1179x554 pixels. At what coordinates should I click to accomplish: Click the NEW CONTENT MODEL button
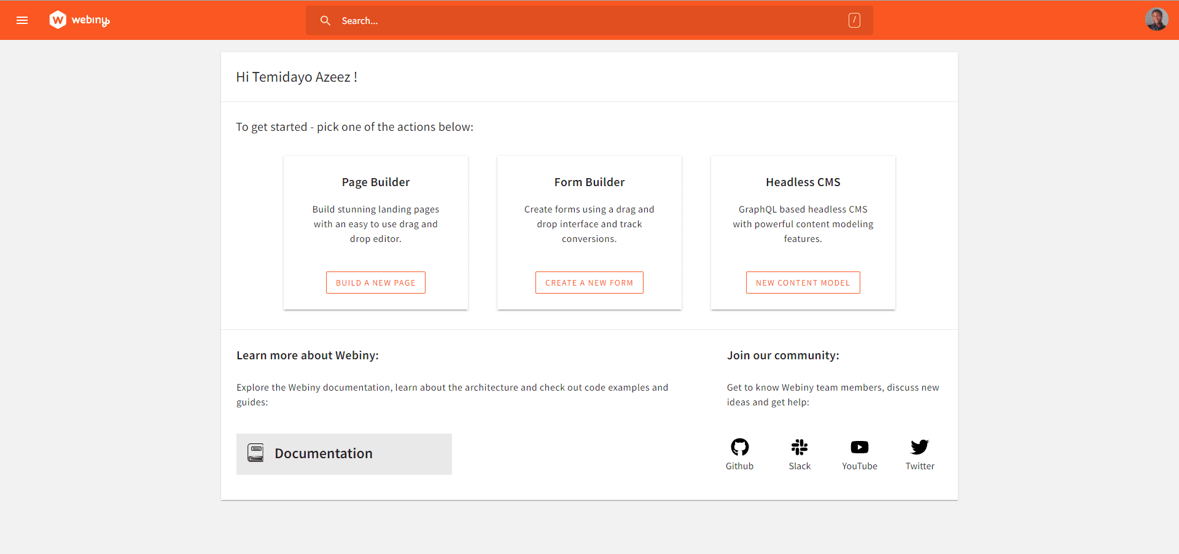(803, 282)
